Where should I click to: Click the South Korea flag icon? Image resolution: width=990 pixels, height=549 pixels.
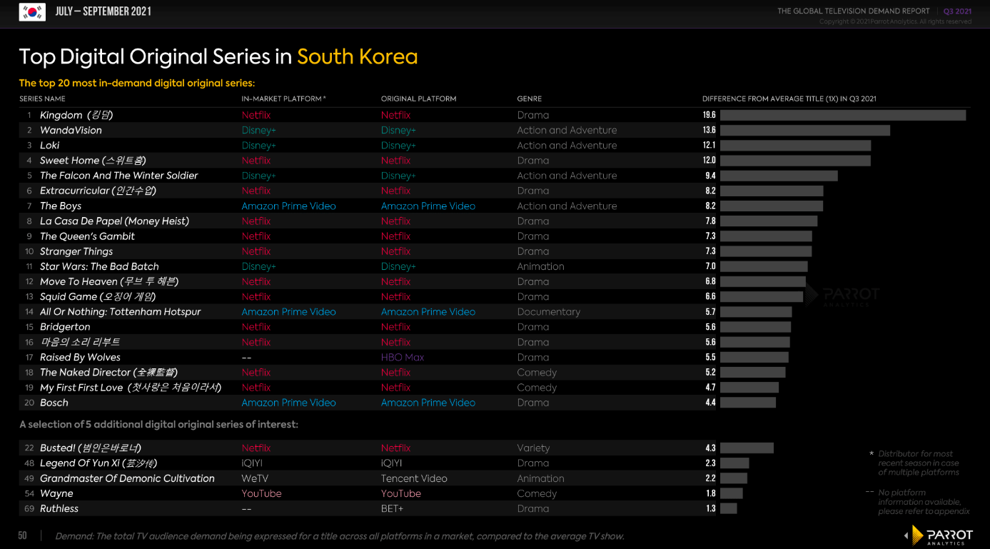click(32, 11)
